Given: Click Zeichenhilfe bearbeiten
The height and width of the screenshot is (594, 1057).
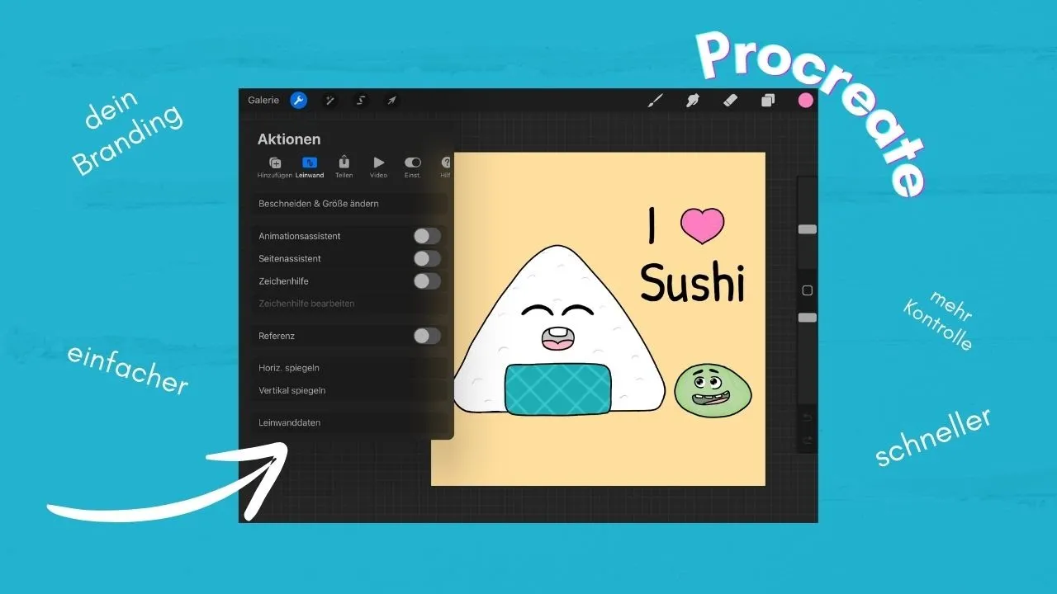Looking at the screenshot, I should click(x=349, y=304).
